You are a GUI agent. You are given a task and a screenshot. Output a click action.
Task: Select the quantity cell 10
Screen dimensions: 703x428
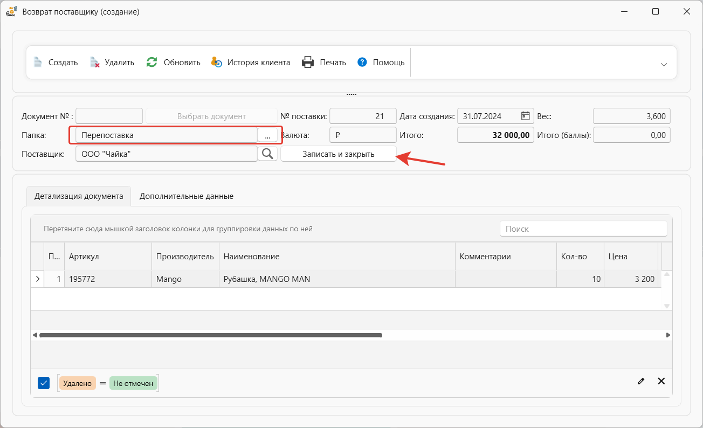[580, 279]
